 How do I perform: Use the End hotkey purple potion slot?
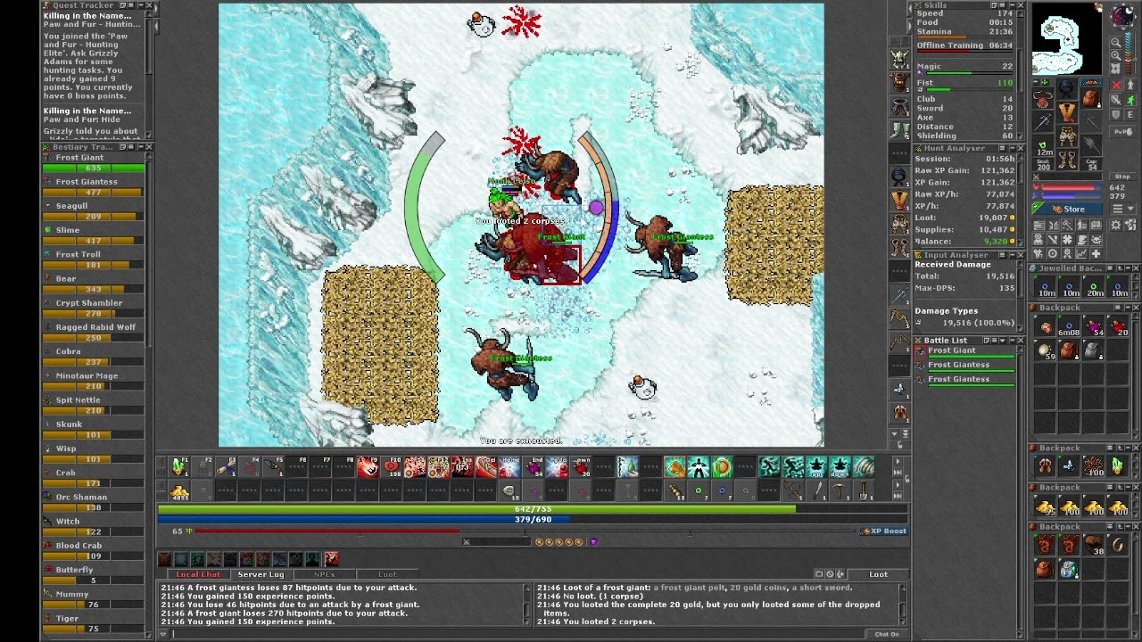coord(534,466)
